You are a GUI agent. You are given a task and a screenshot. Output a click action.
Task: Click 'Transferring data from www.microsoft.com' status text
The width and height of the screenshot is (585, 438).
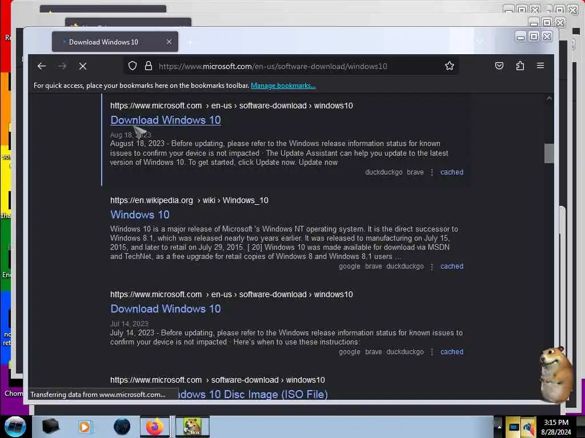(x=98, y=395)
